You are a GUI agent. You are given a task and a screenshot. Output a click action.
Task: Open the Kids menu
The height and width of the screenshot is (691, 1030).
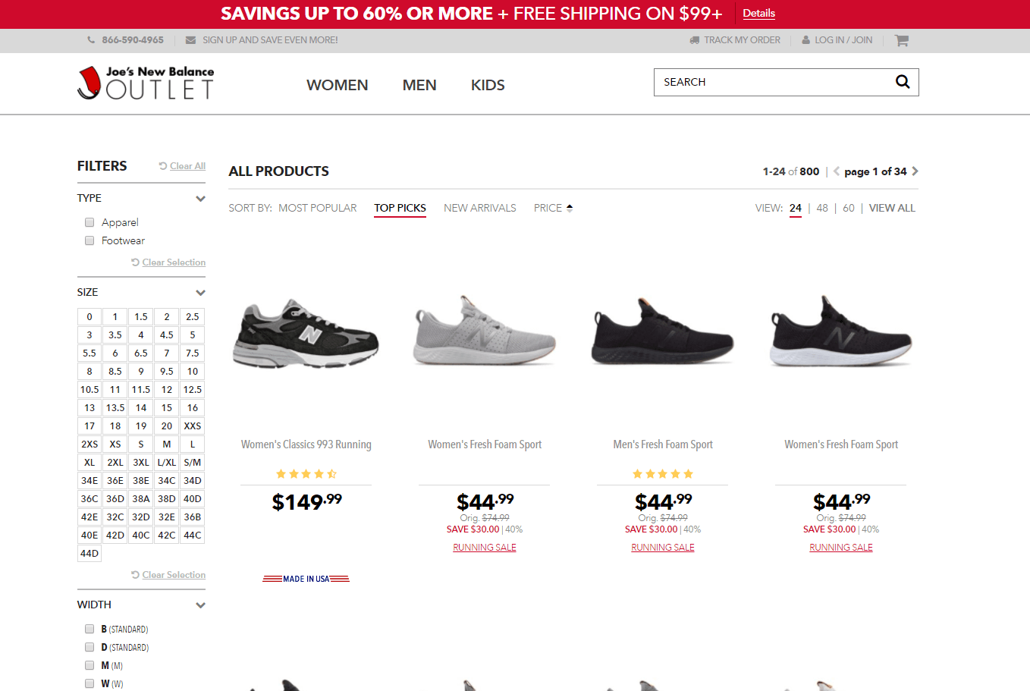point(488,85)
